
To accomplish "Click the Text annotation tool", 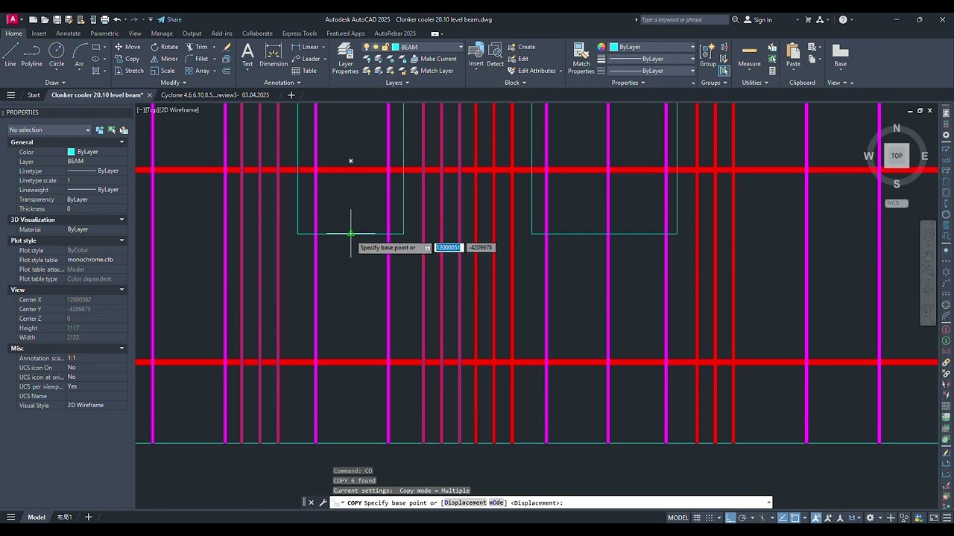I will 247,55.
